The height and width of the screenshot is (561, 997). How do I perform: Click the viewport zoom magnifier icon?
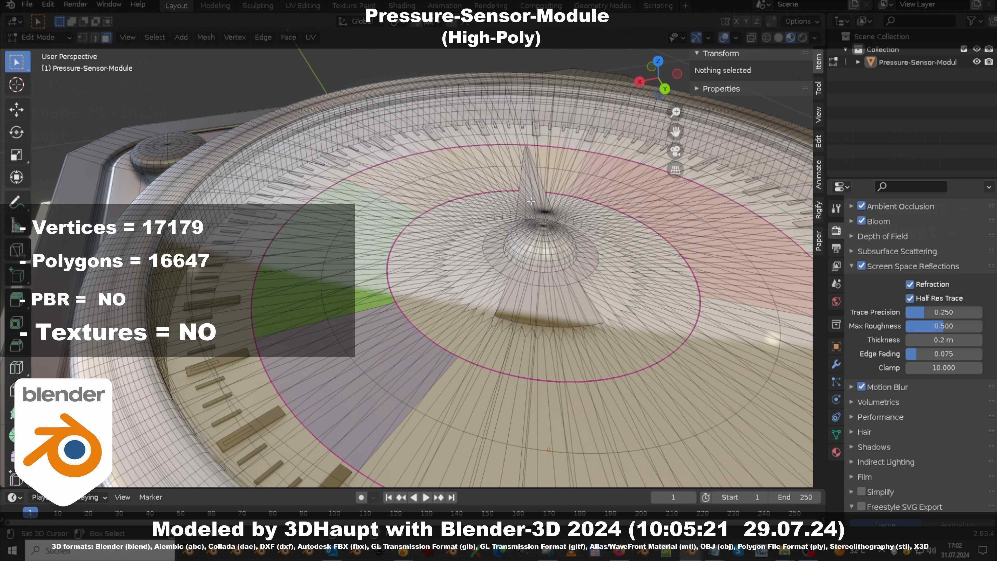pyautogui.click(x=675, y=112)
